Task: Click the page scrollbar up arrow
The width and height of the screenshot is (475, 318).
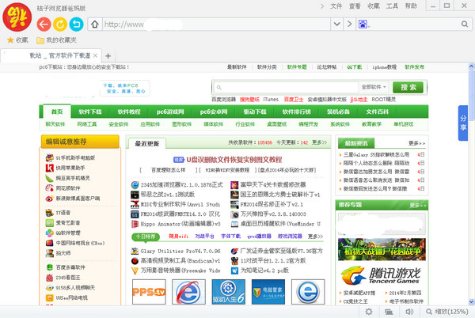Action: point(471,66)
